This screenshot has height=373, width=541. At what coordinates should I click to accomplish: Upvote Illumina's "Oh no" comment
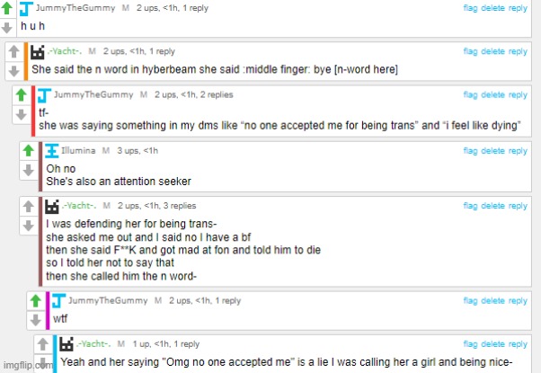[28, 150]
